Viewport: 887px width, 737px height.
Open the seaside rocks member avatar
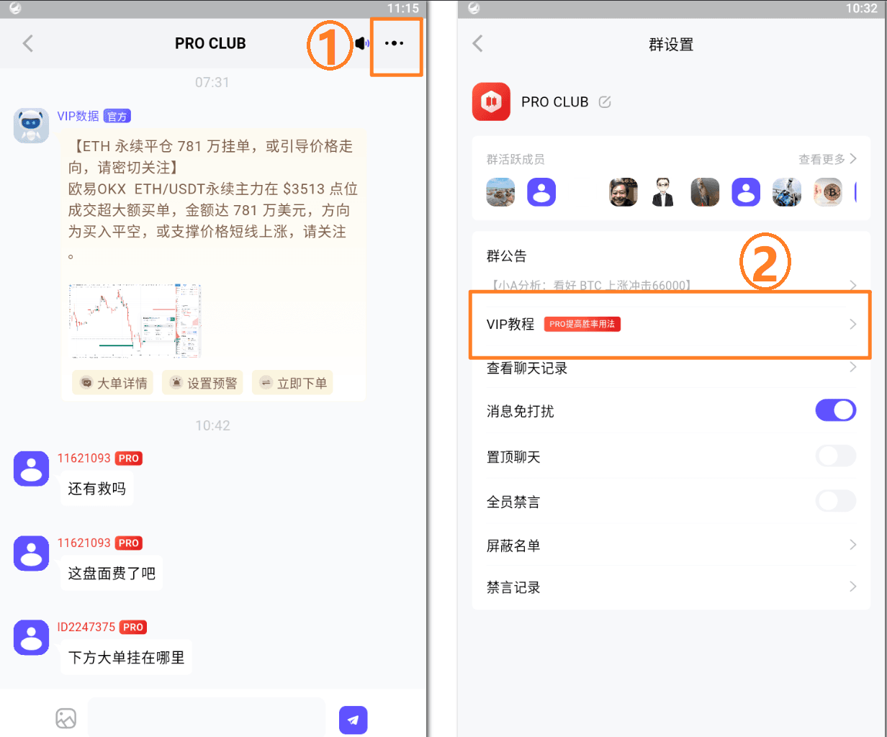(500, 192)
